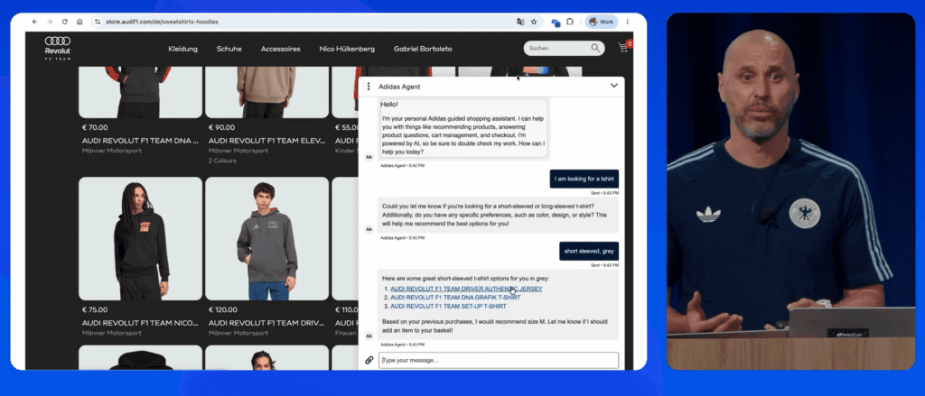Click the AUDI REVOLUT F1 TEAM DNA title
The width and height of the screenshot is (925, 396).
(140, 141)
